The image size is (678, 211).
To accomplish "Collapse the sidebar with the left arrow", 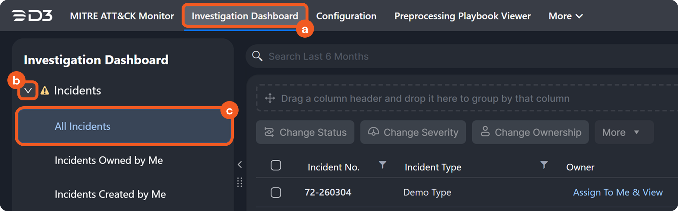I will 240,165.
